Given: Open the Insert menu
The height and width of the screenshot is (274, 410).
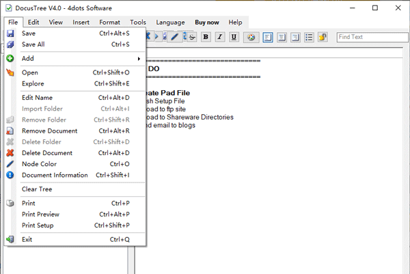Looking at the screenshot, I should click(x=81, y=23).
